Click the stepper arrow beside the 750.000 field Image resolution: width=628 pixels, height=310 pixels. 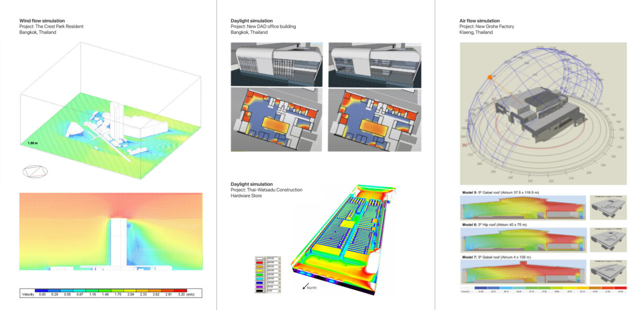click(279, 259)
